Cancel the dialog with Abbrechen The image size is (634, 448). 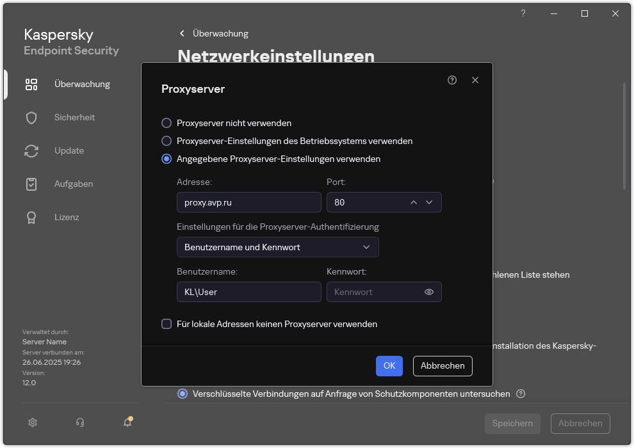pyautogui.click(x=443, y=365)
